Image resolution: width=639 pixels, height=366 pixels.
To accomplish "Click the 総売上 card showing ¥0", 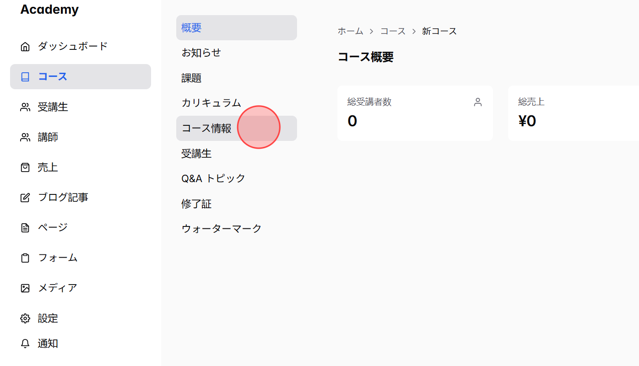I will point(572,113).
